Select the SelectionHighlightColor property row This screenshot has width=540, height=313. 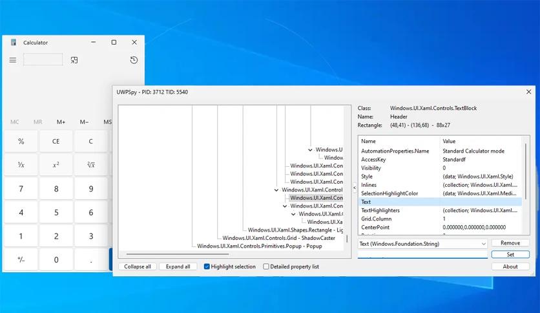click(441, 193)
